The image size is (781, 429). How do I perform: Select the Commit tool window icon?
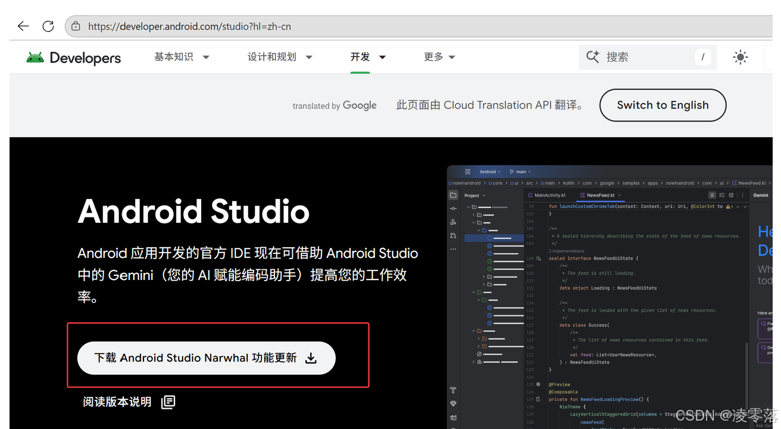click(x=453, y=210)
